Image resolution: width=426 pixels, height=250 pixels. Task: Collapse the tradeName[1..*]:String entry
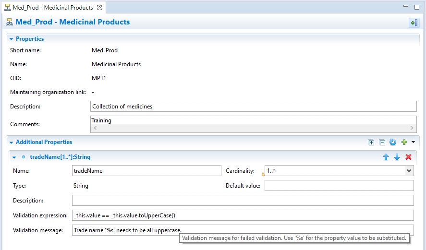14,157
